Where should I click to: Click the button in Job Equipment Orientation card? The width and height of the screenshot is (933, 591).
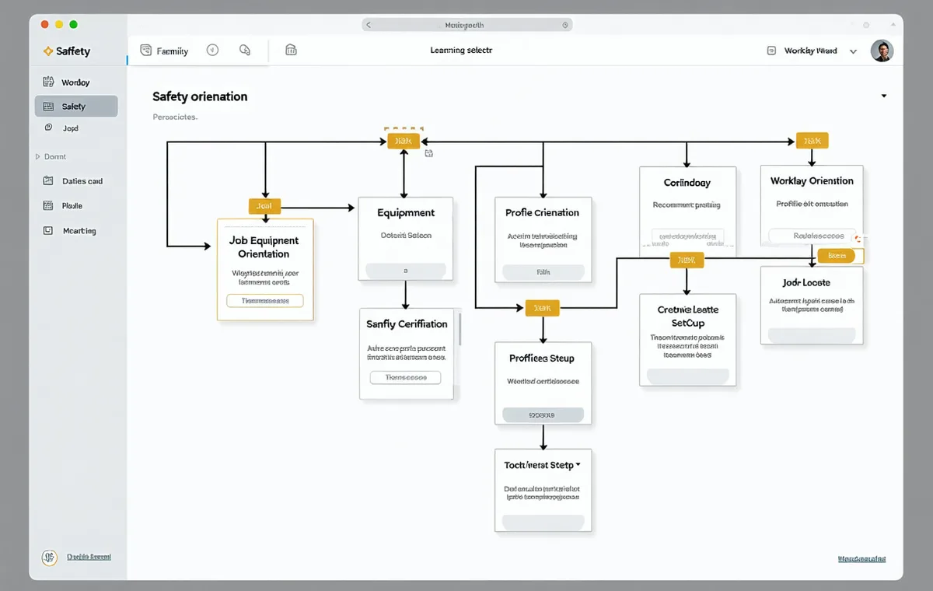pos(264,301)
